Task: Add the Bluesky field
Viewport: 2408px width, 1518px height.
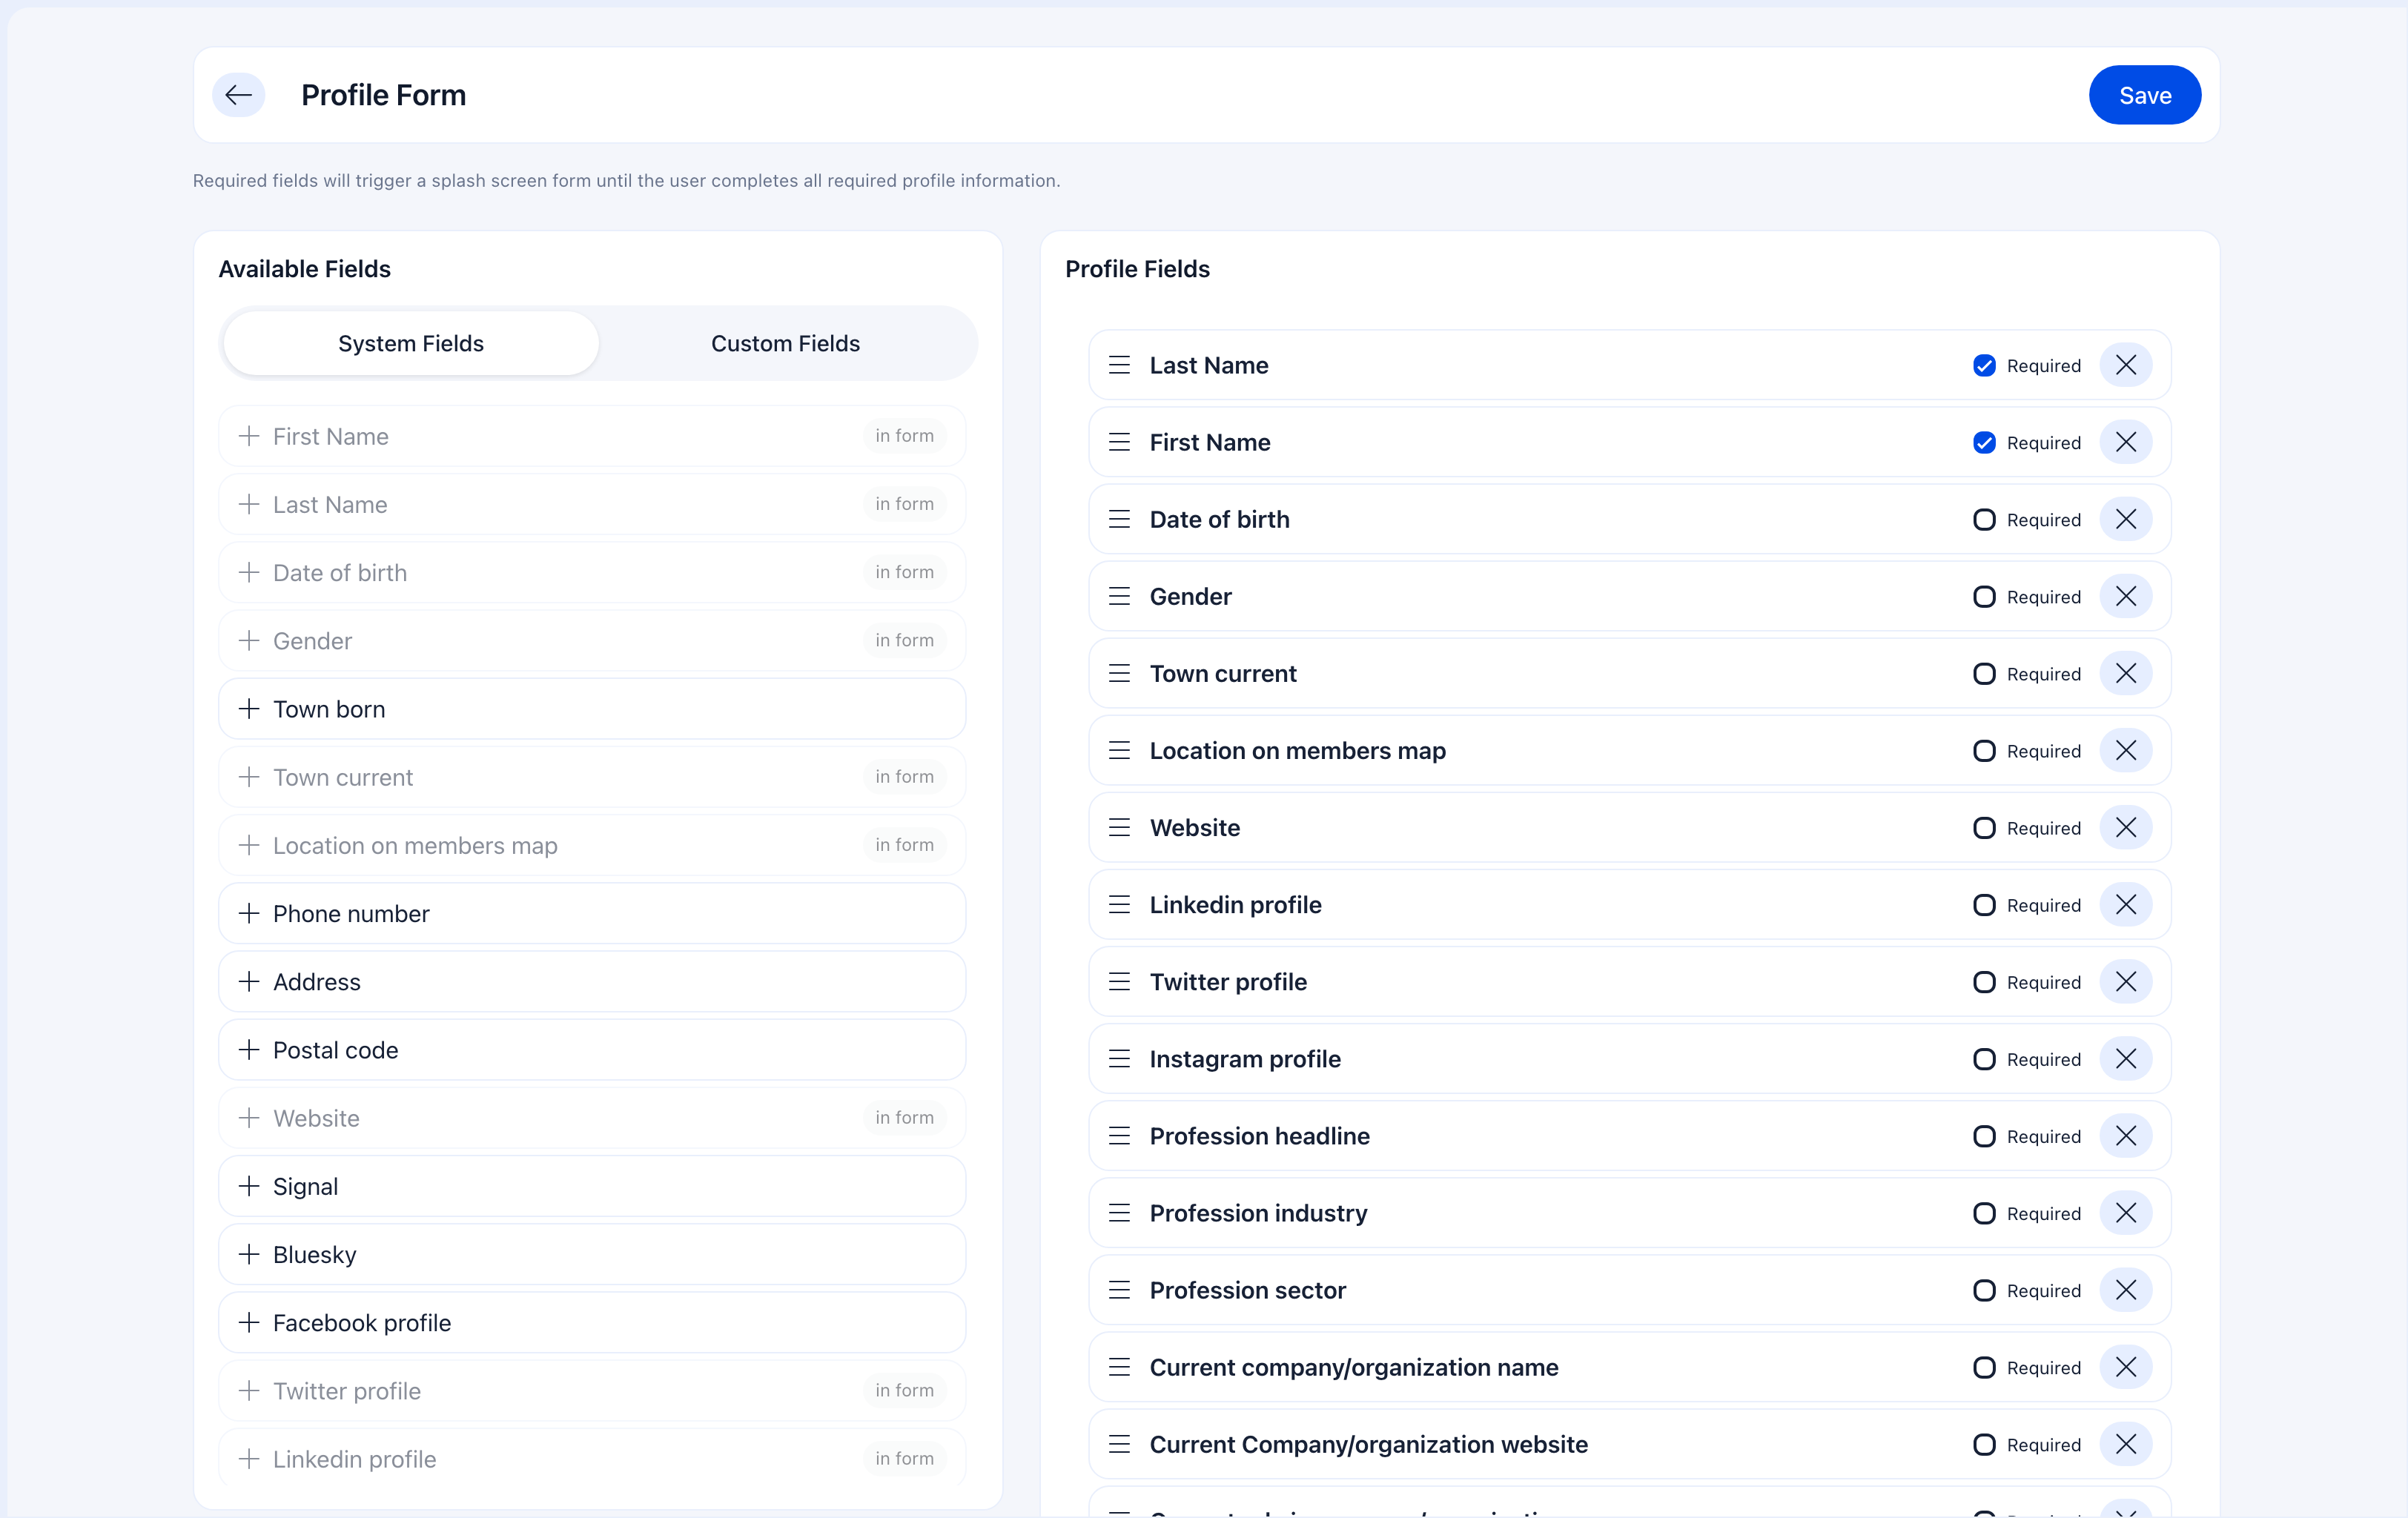Action: click(x=249, y=1254)
